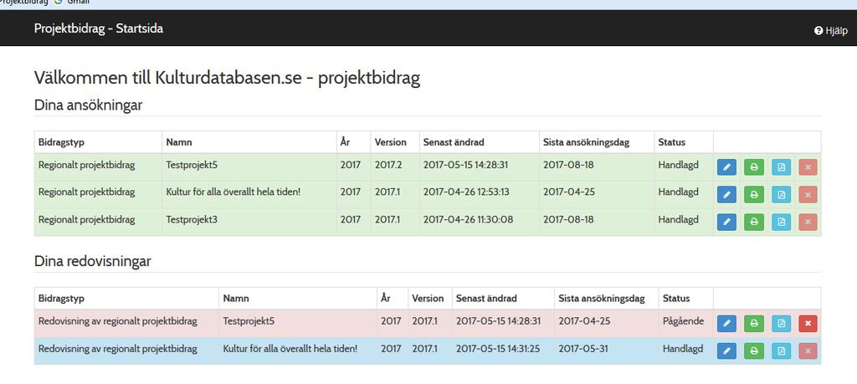857x384 pixels.
Task: Click Testprojekt5 name in Dina redovisningar
Action: 249,321
